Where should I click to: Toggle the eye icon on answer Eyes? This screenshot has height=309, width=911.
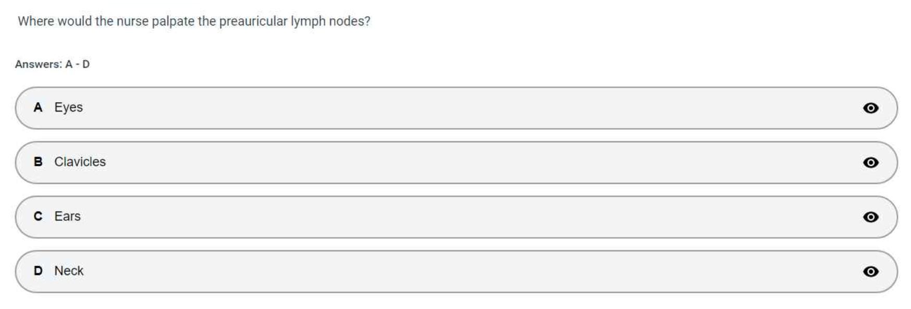click(870, 108)
